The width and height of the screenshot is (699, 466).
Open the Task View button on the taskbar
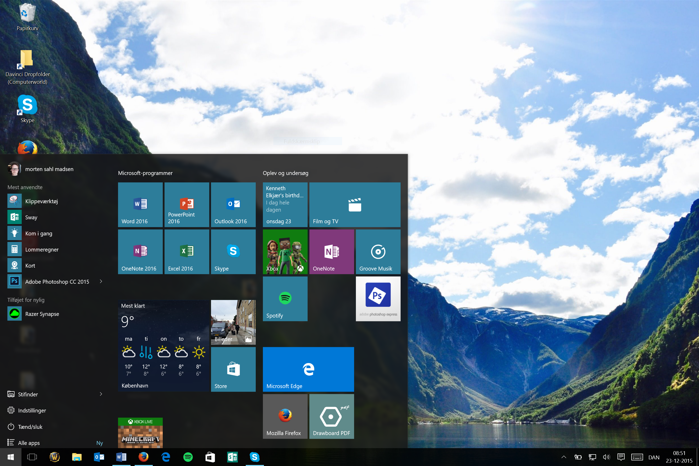[32, 457]
